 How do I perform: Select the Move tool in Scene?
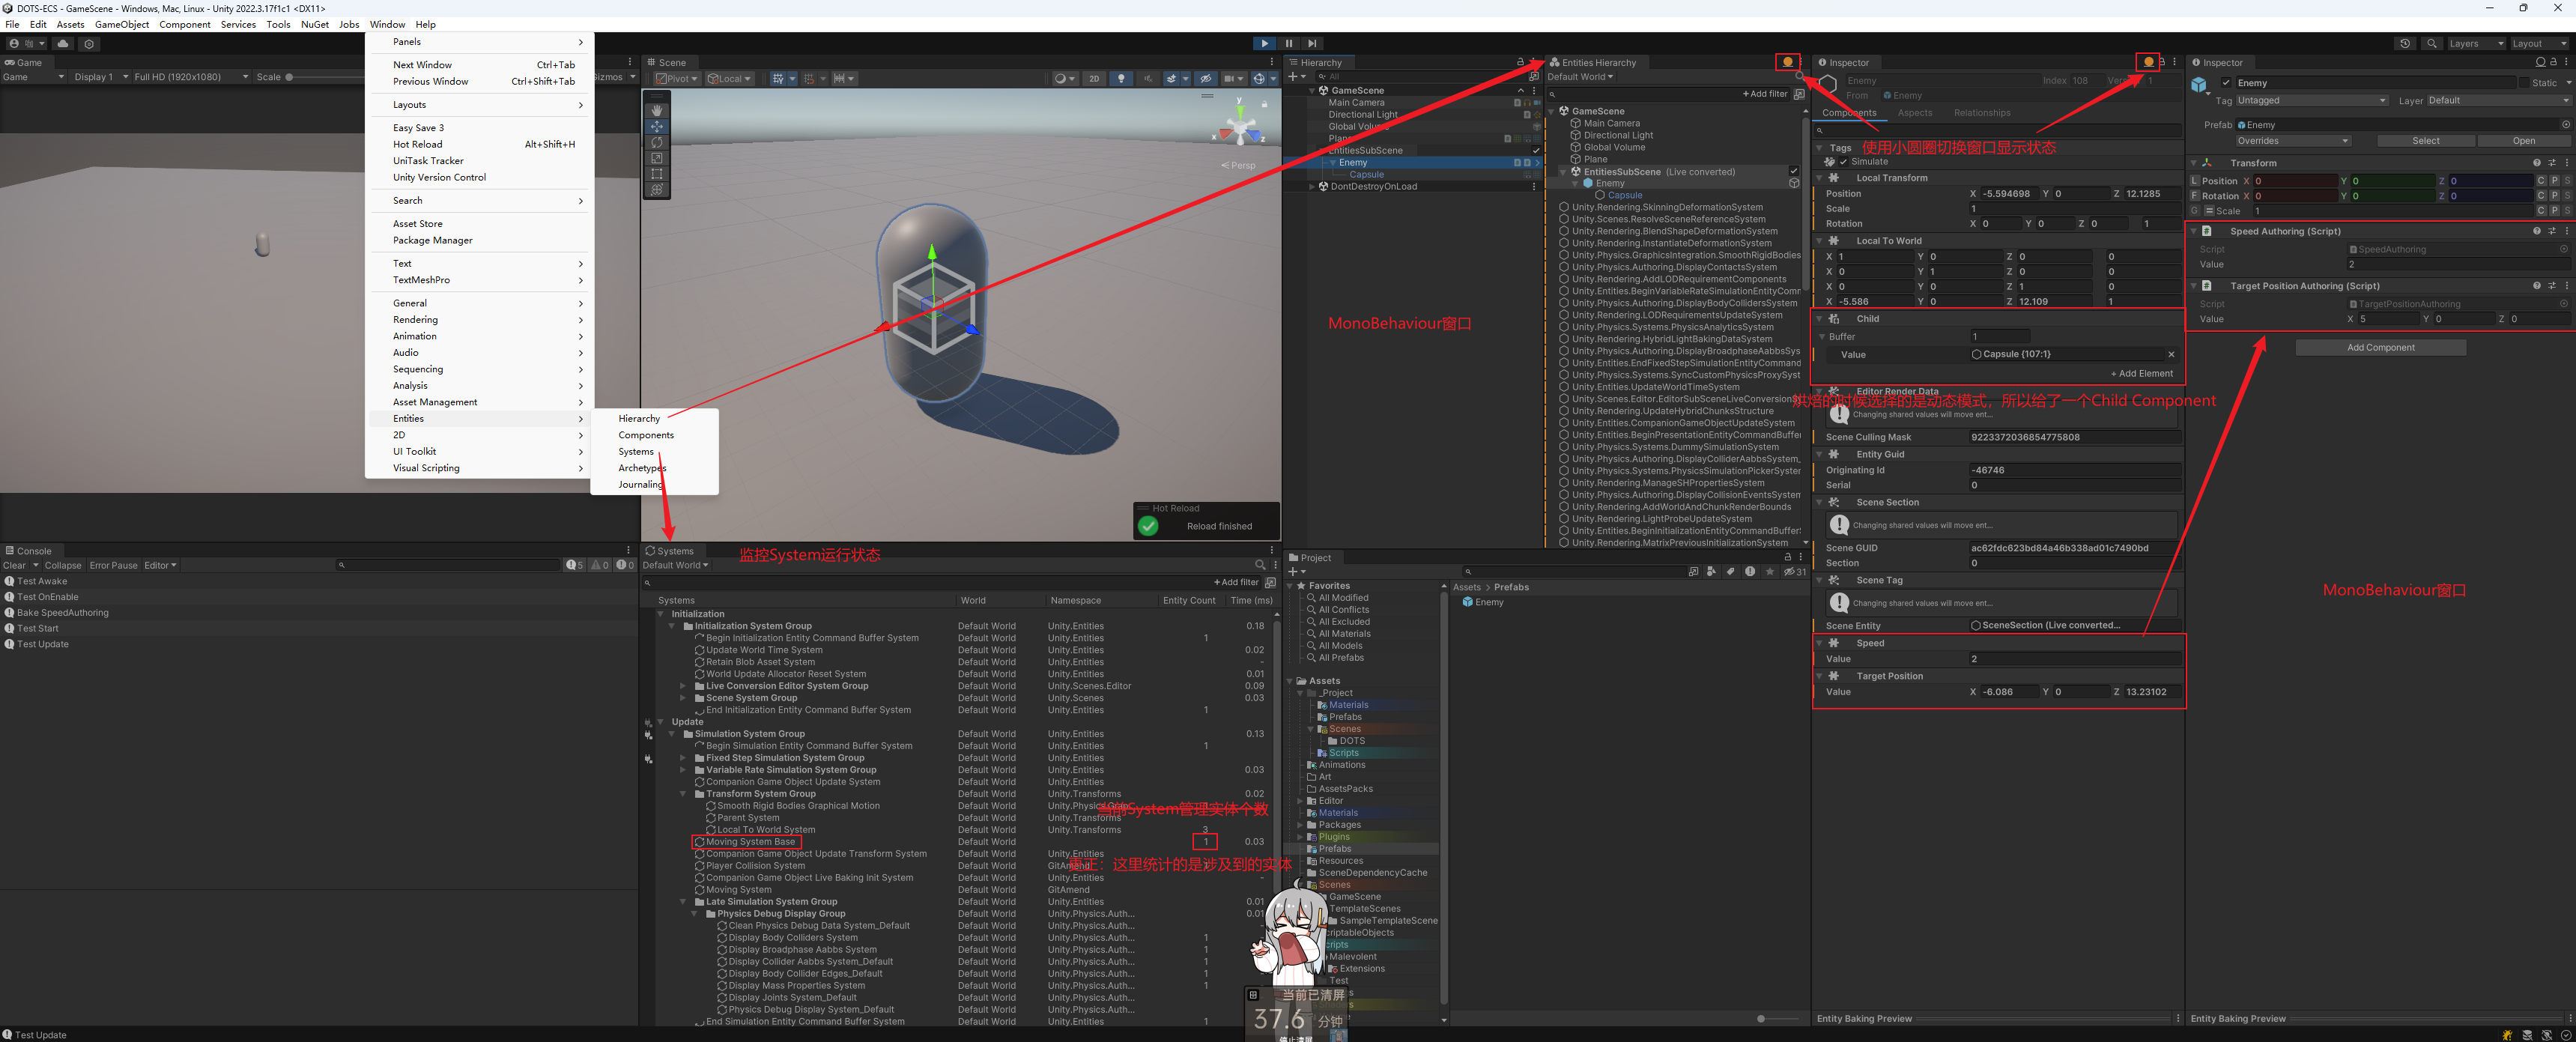657,126
